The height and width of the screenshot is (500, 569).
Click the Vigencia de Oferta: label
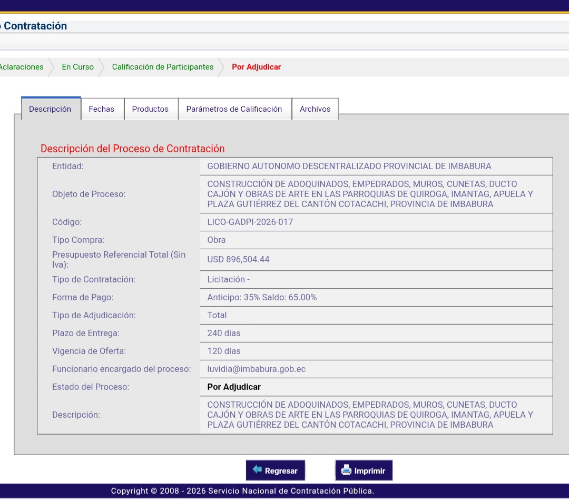tap(89, 351)
